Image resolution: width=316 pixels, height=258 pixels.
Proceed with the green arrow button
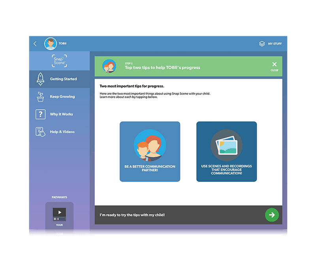pyautogui.click(x=272, y=215)
